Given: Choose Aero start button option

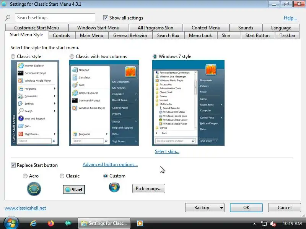Looking at the screenshot, I should [25, 176].
